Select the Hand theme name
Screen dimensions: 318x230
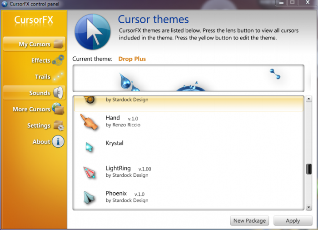coord(113,118)
